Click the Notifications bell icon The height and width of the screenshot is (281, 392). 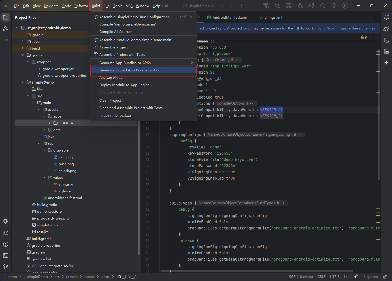click(386, 17)
